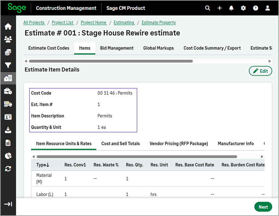Switch to Cost and Sell Totals tab
This screenshot has width=279, height=216.
coord(120,144)
